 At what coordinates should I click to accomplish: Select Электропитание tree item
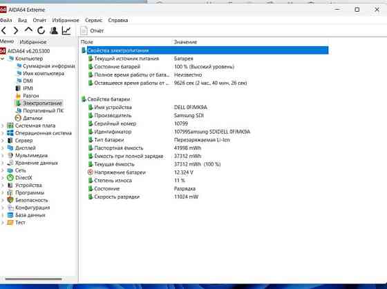click(42, 103)
